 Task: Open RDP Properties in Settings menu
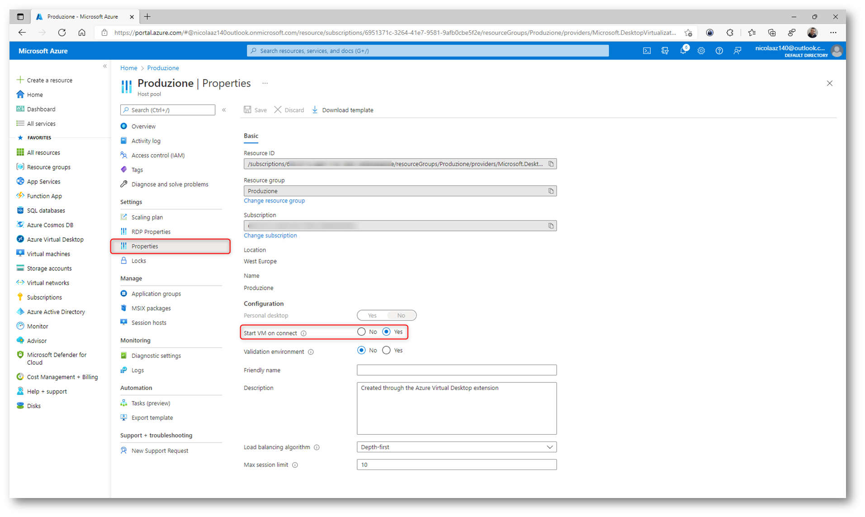[x=151, y=232]
